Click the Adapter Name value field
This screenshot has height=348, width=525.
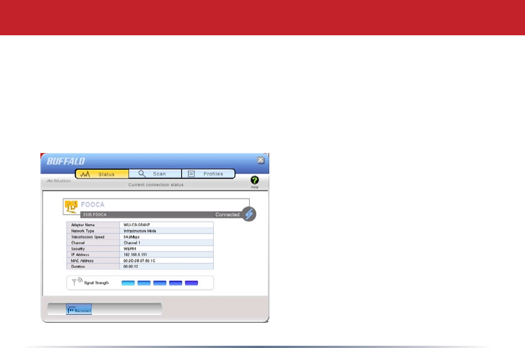(167, 225)
